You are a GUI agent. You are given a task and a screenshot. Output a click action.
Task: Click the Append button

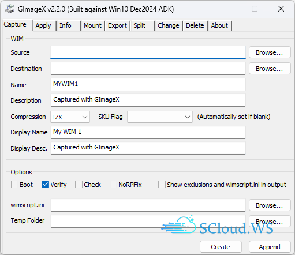pos(270,247)
